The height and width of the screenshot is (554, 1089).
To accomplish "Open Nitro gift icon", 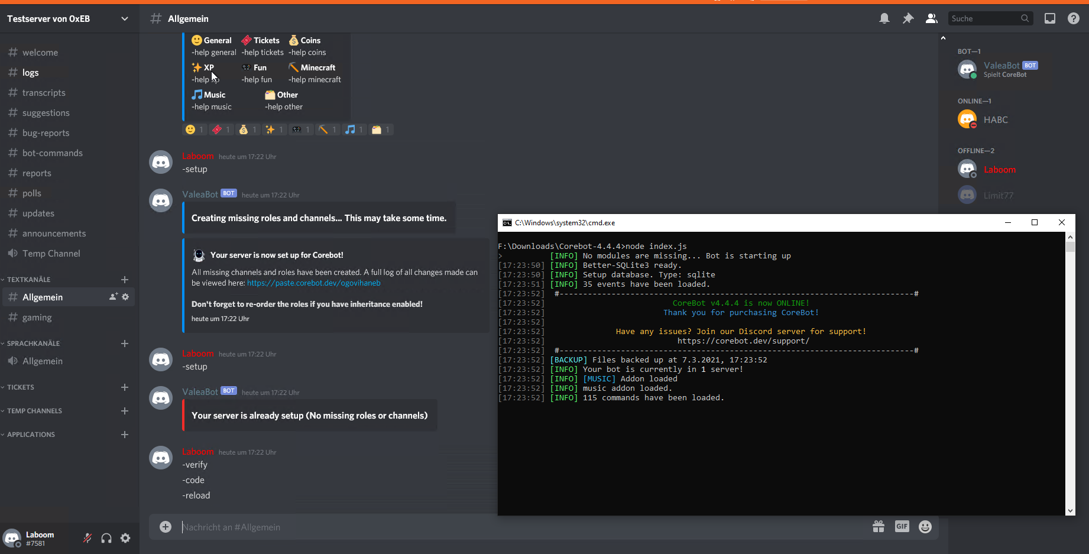I will pyautogui.click(x=879, y=526).
